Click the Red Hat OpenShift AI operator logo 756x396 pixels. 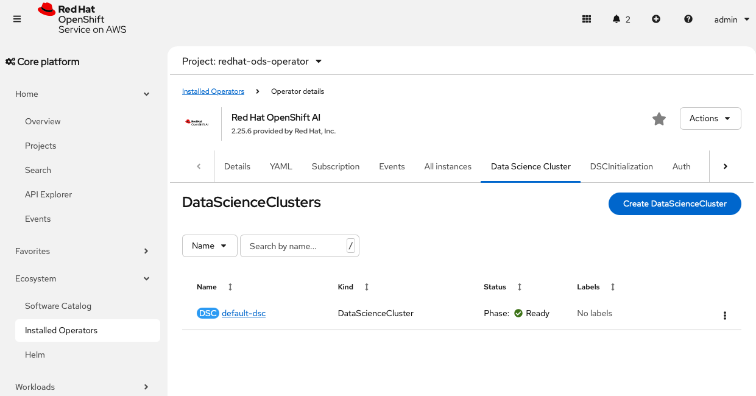[197, 122]
